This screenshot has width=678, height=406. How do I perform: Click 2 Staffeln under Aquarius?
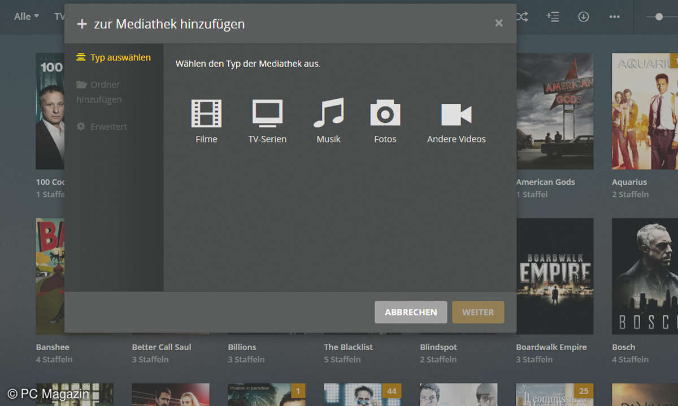coord(631,195)
